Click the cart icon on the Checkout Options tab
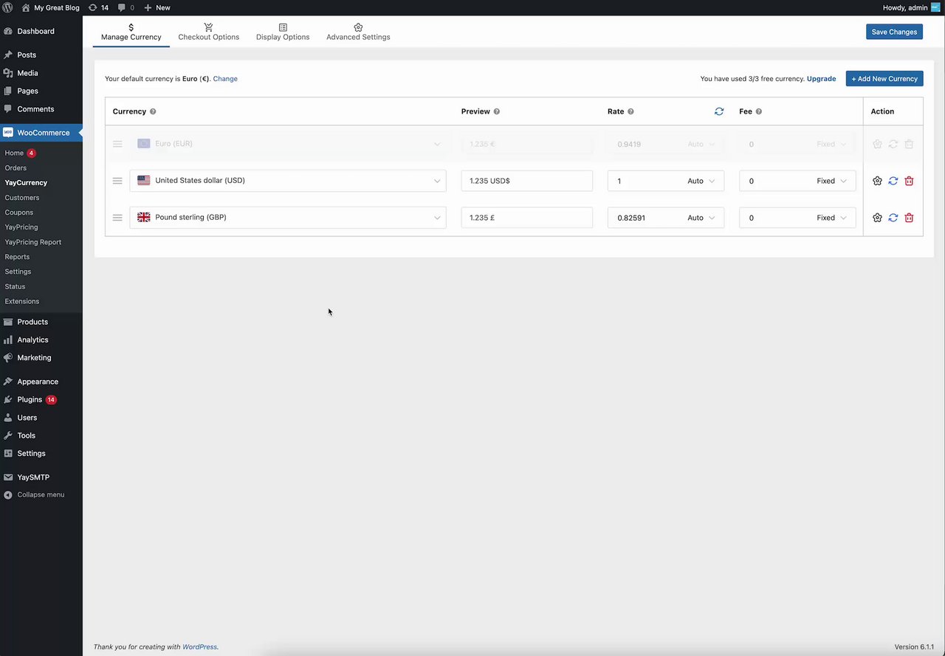Screen dimensions: 945x656 (209, 27)
